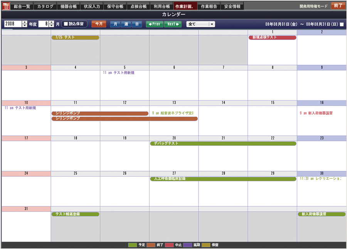Decrease the month with the down arrow
The width and height of the screenshot is (347, 249).
pyautogui.click(x=51, y=26)
